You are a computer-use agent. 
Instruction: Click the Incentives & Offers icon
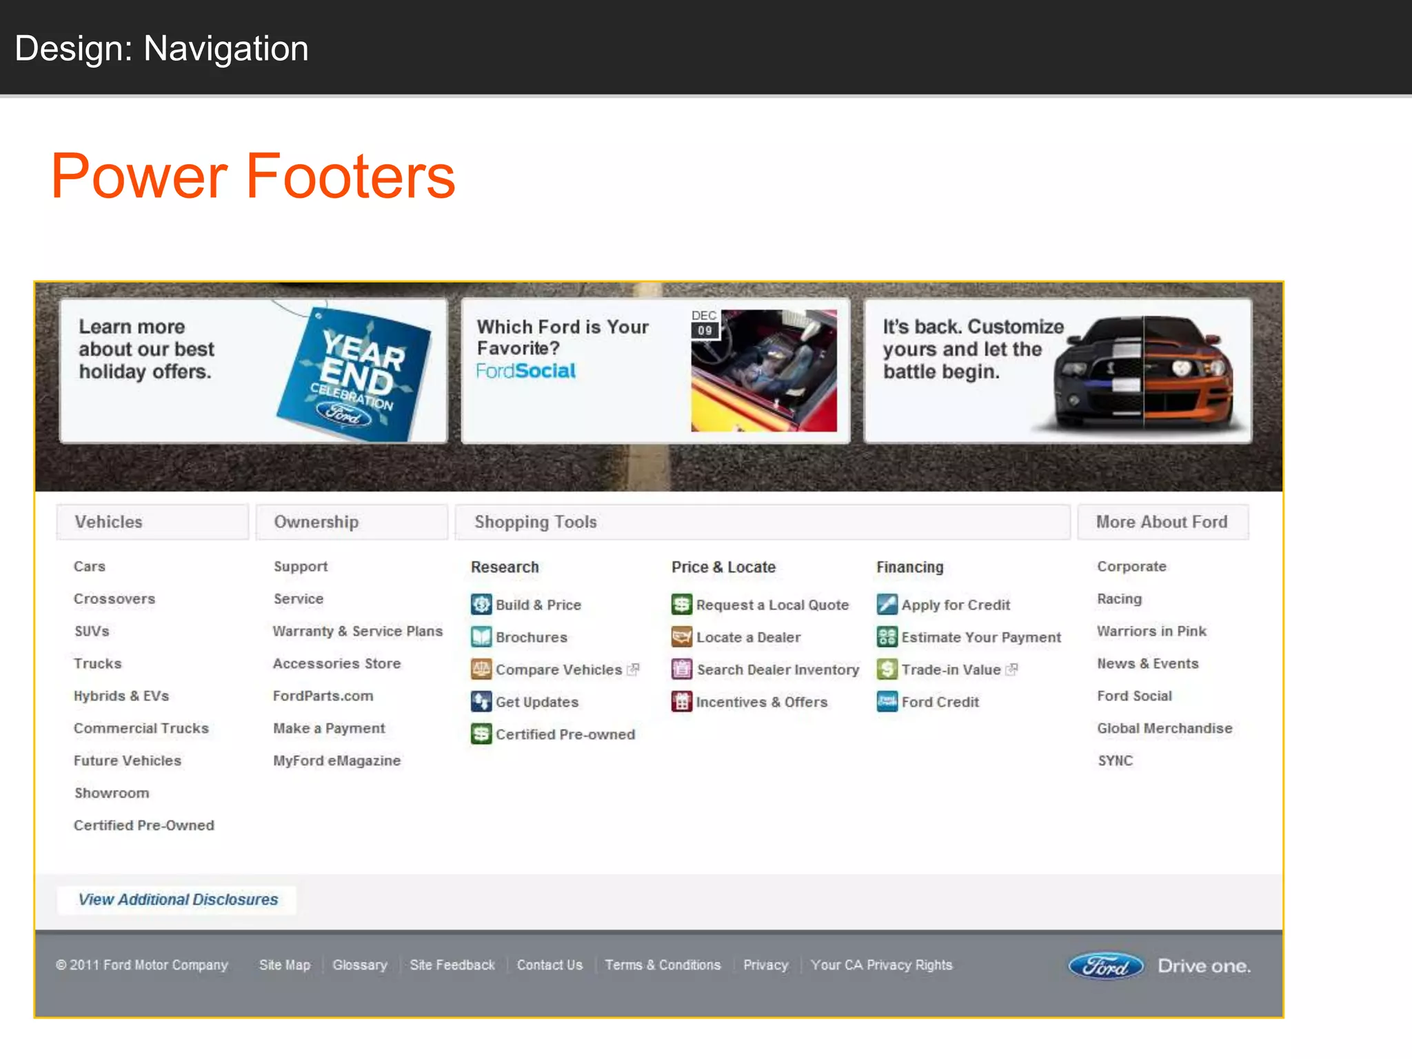point(682,702)
